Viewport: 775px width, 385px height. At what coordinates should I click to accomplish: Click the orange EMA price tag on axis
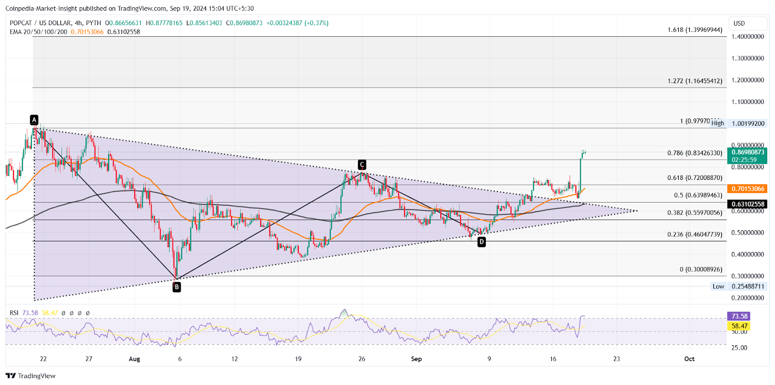(747, 189)
